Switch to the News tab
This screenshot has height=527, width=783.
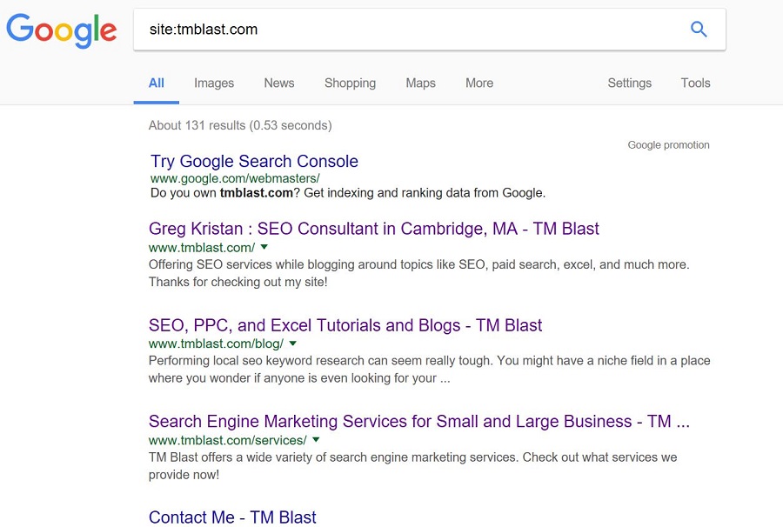click(279, 83)
